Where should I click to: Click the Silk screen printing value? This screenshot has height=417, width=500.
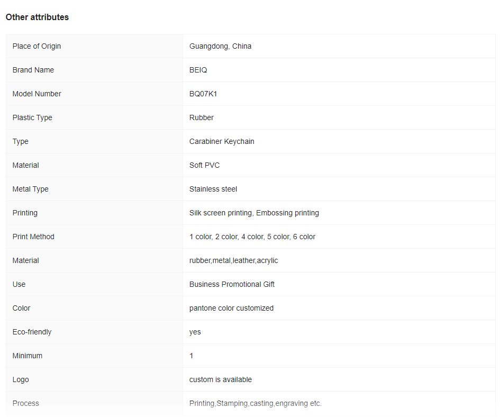(x=221, y=213)
